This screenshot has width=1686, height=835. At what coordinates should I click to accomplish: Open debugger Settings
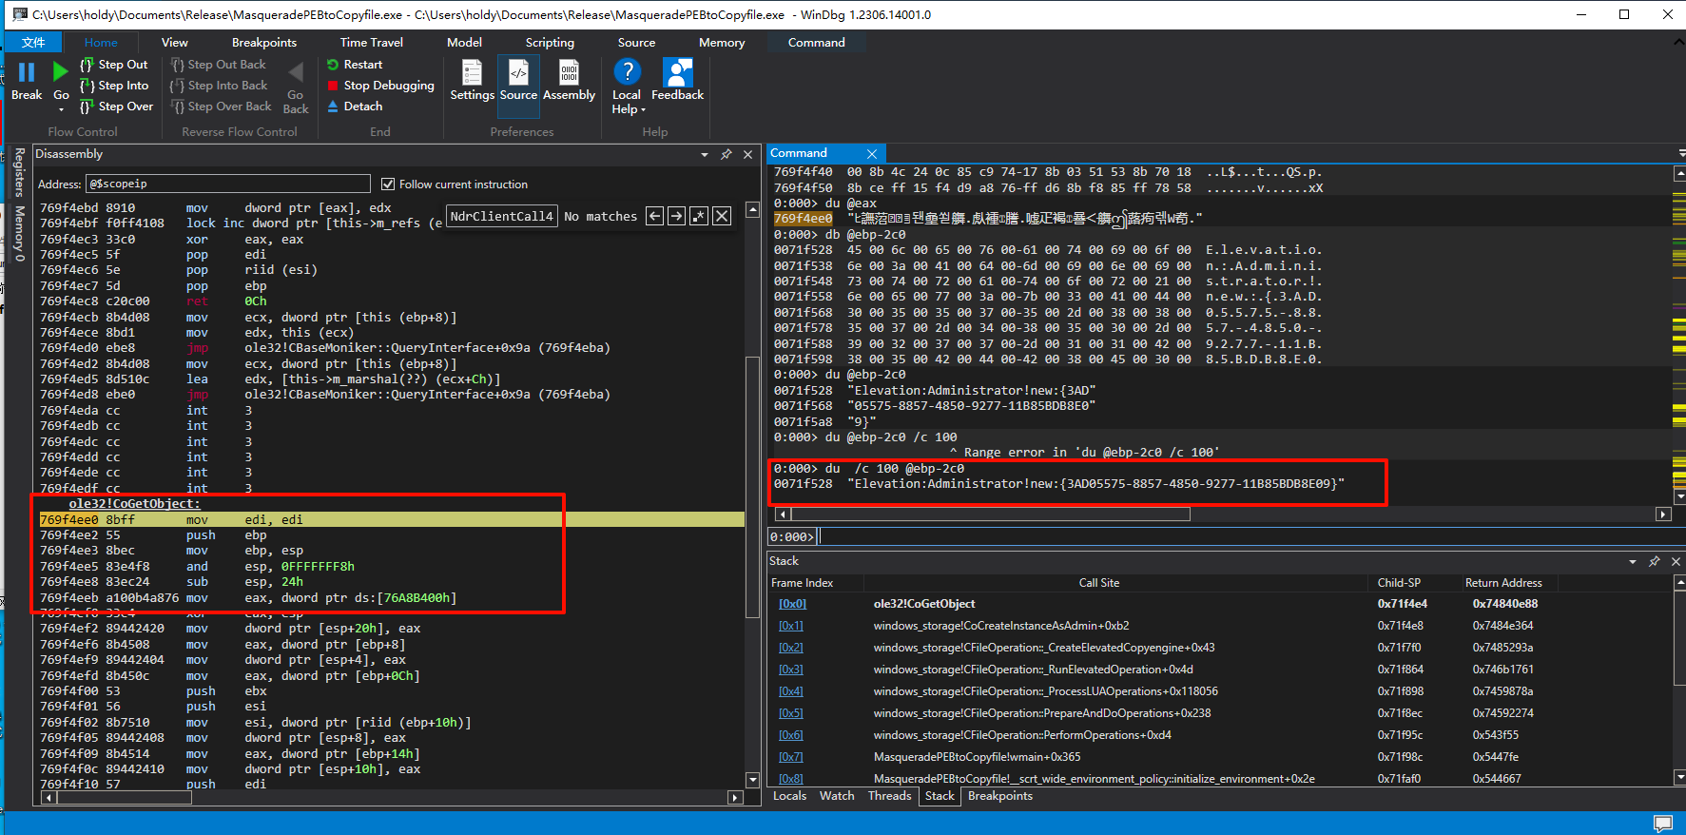coord(472,80)
